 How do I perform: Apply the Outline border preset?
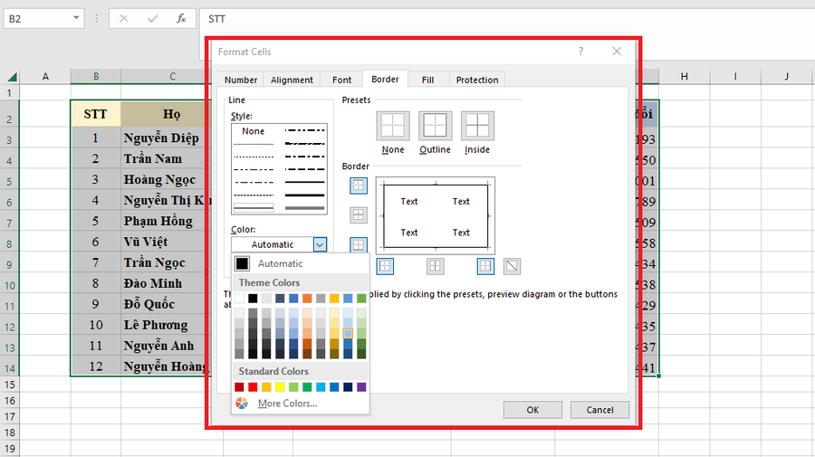click(435, 126)
